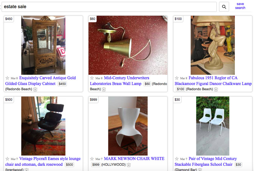The height and width of the screenshot is (171, 254).
Task: Open the brass wall lamp photo
Action: pyautogui.click(x=128, y=45)
